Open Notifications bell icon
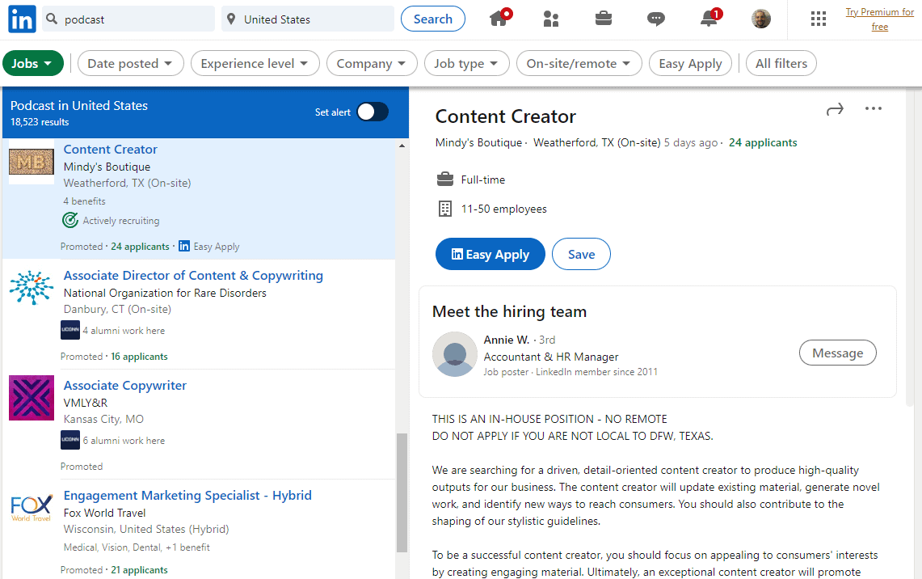The width and height of the screenshot is (922, 579). click(x=709, y=17)
